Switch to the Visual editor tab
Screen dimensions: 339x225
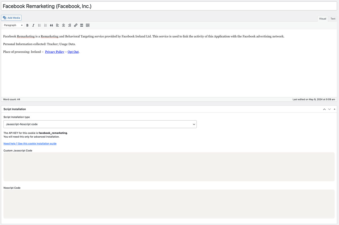(323, 19)
